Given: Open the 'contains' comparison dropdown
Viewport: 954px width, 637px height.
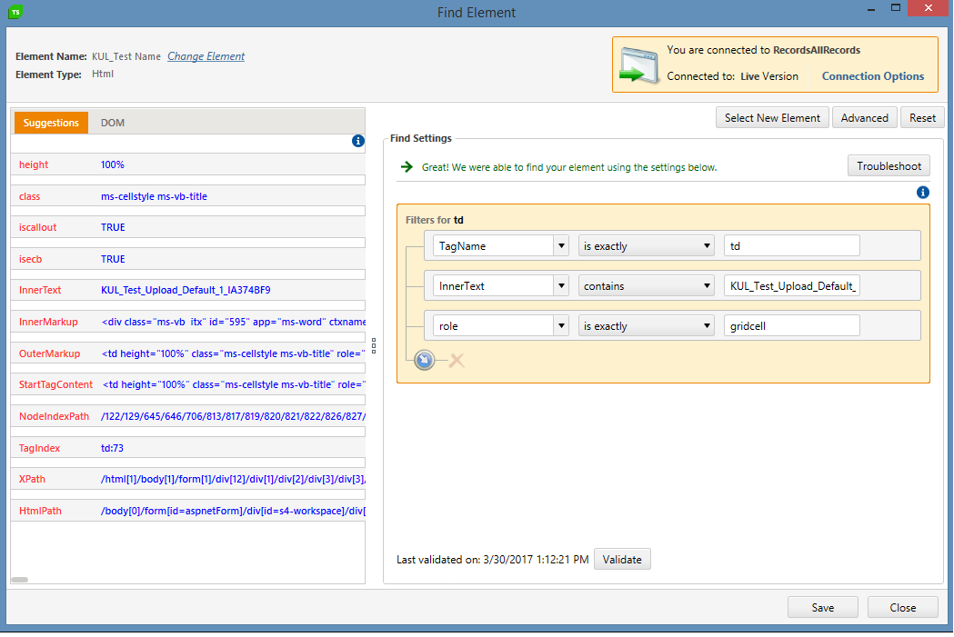Looking at the screenshot, I should point(707,286).
